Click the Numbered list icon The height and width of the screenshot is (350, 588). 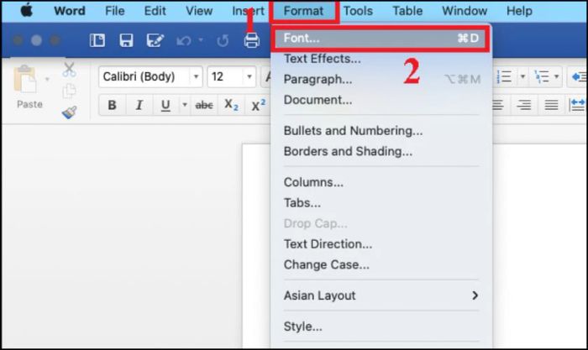tap(504, 77)
